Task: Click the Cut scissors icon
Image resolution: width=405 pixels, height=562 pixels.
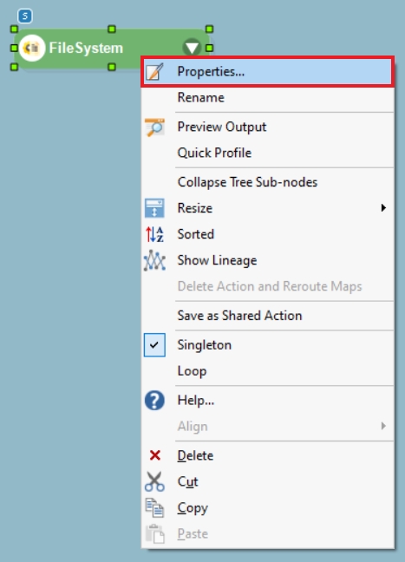Action: (x=154, y=481)
